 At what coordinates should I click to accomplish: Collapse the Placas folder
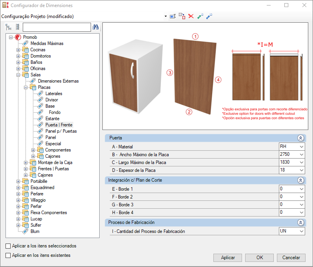[x=25, y=87]
